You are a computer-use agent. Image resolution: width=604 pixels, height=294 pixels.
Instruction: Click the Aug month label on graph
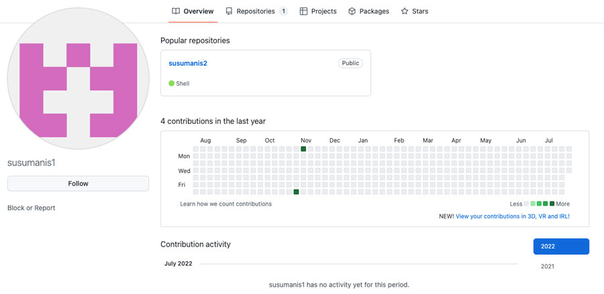(x=206, y=141)
